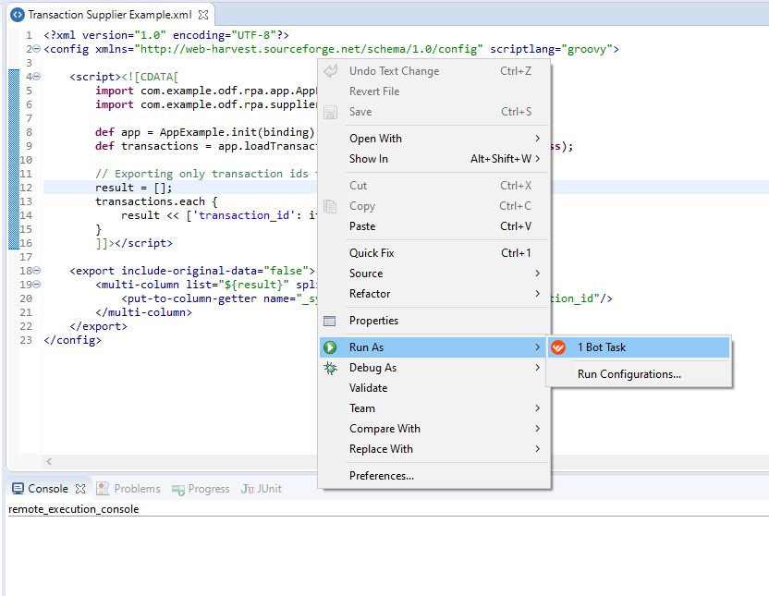Click the Copy pages icon
Viewport: 769px width, 596px height.
pyautogui.click(x=330, y=206)
